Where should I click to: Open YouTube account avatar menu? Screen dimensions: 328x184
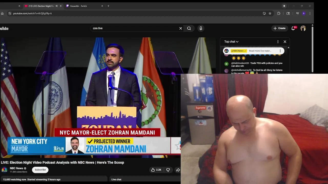point(303,28)
